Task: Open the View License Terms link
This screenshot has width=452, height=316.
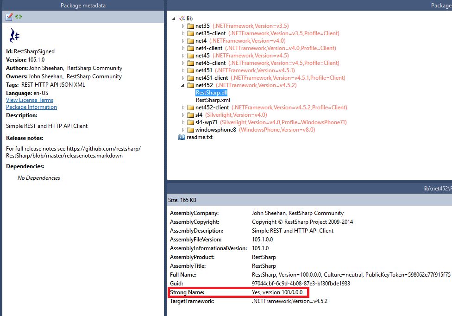Action: click(30, 100)
